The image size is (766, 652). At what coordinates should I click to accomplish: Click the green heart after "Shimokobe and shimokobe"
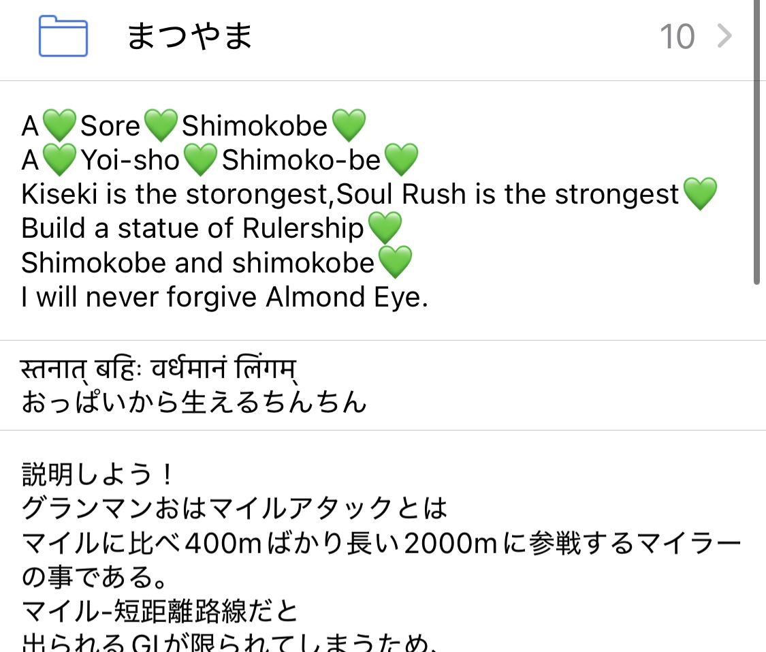coord(394,263)
